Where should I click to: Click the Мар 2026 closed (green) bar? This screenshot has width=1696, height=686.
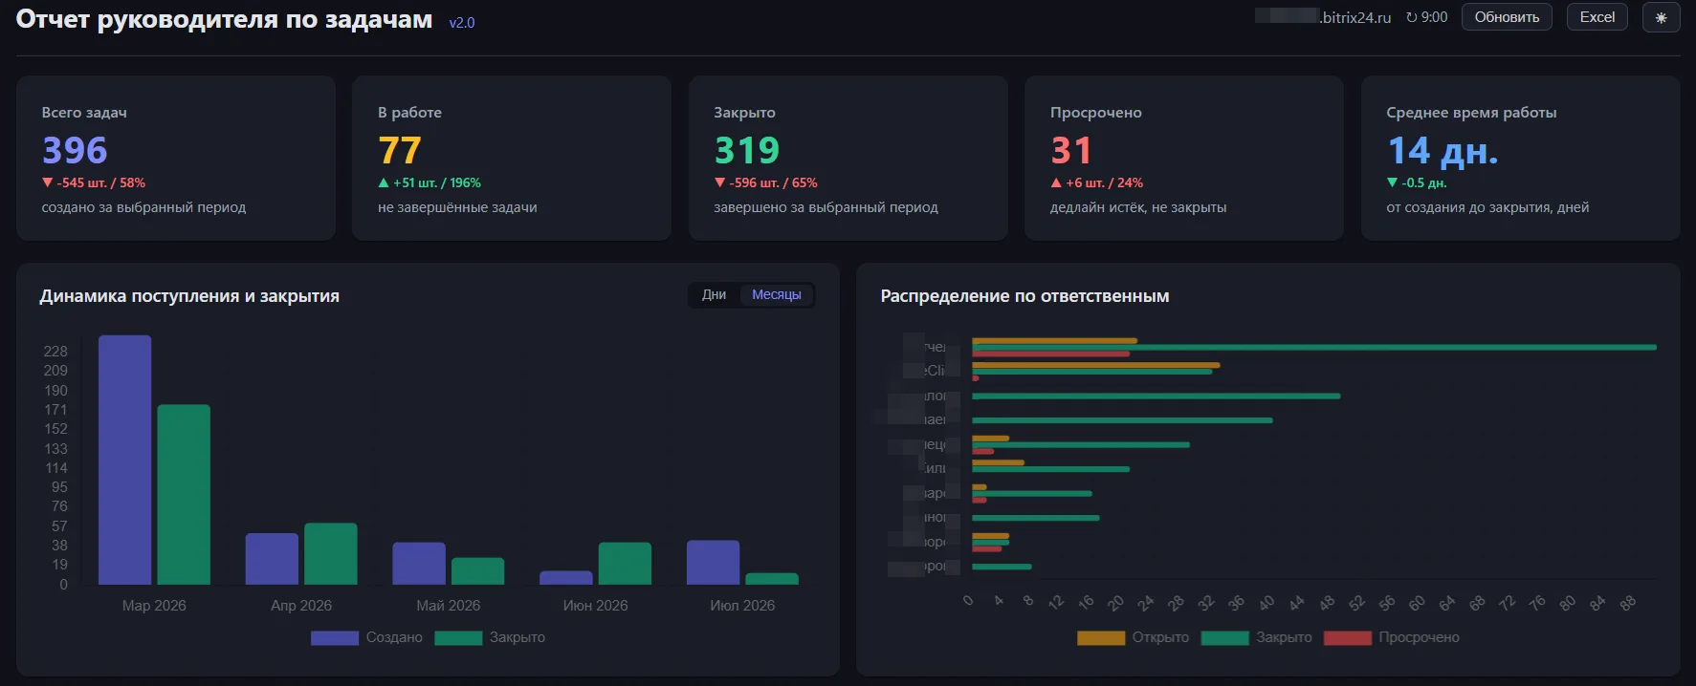pos(184,495)
